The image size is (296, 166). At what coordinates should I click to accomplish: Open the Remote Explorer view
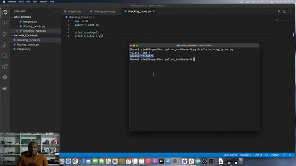[5, 56]
